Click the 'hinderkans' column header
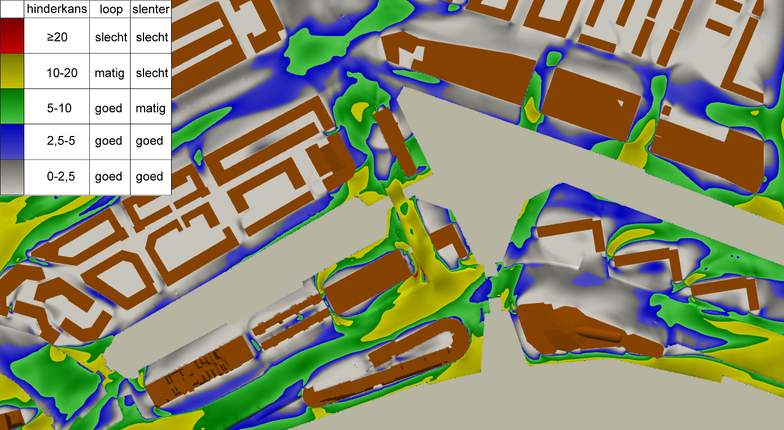The image size is (784, 430). (57, 9)
